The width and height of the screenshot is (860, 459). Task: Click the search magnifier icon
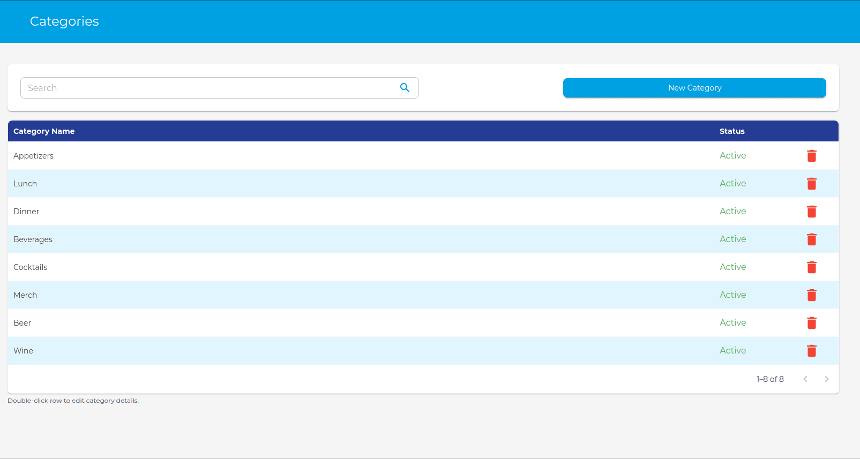405,88
